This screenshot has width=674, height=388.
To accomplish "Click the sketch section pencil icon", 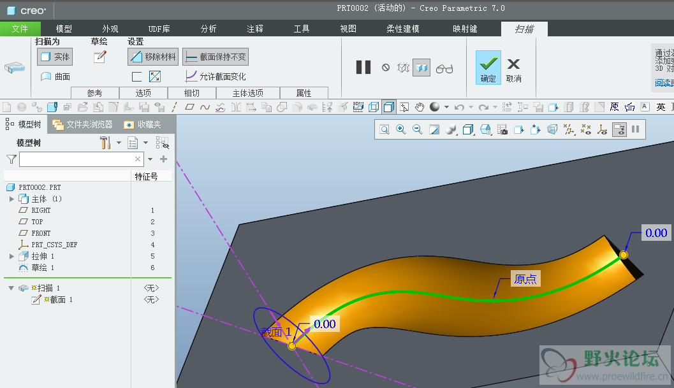I will (x=99, y=57).
